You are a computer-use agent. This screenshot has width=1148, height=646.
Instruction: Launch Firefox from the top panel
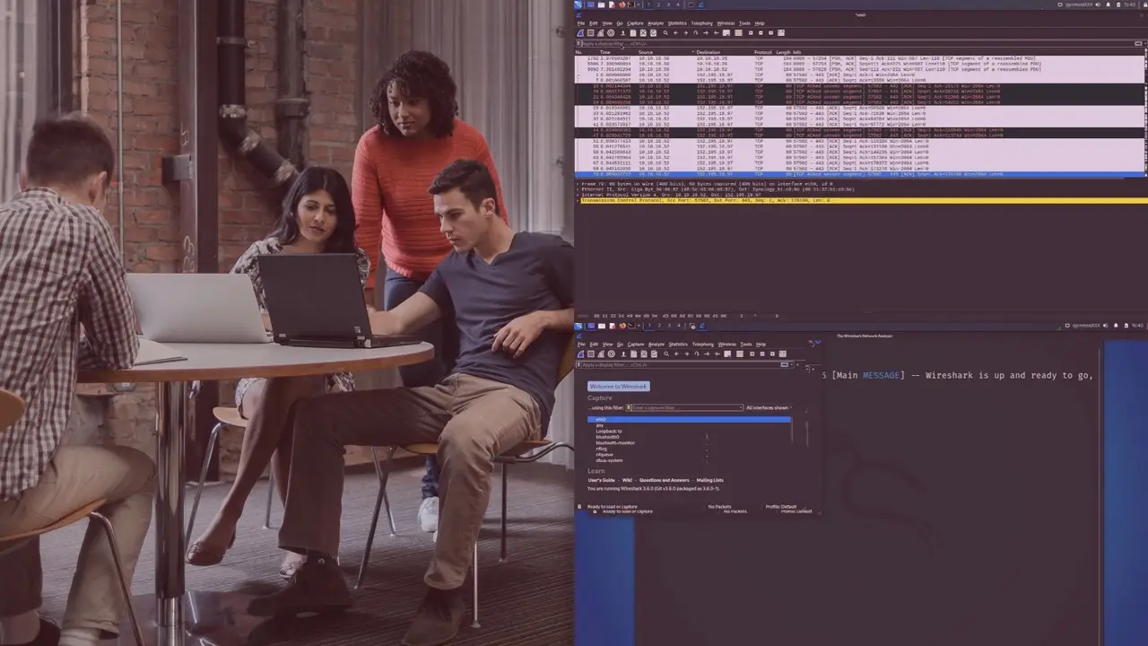coord(621,4)
